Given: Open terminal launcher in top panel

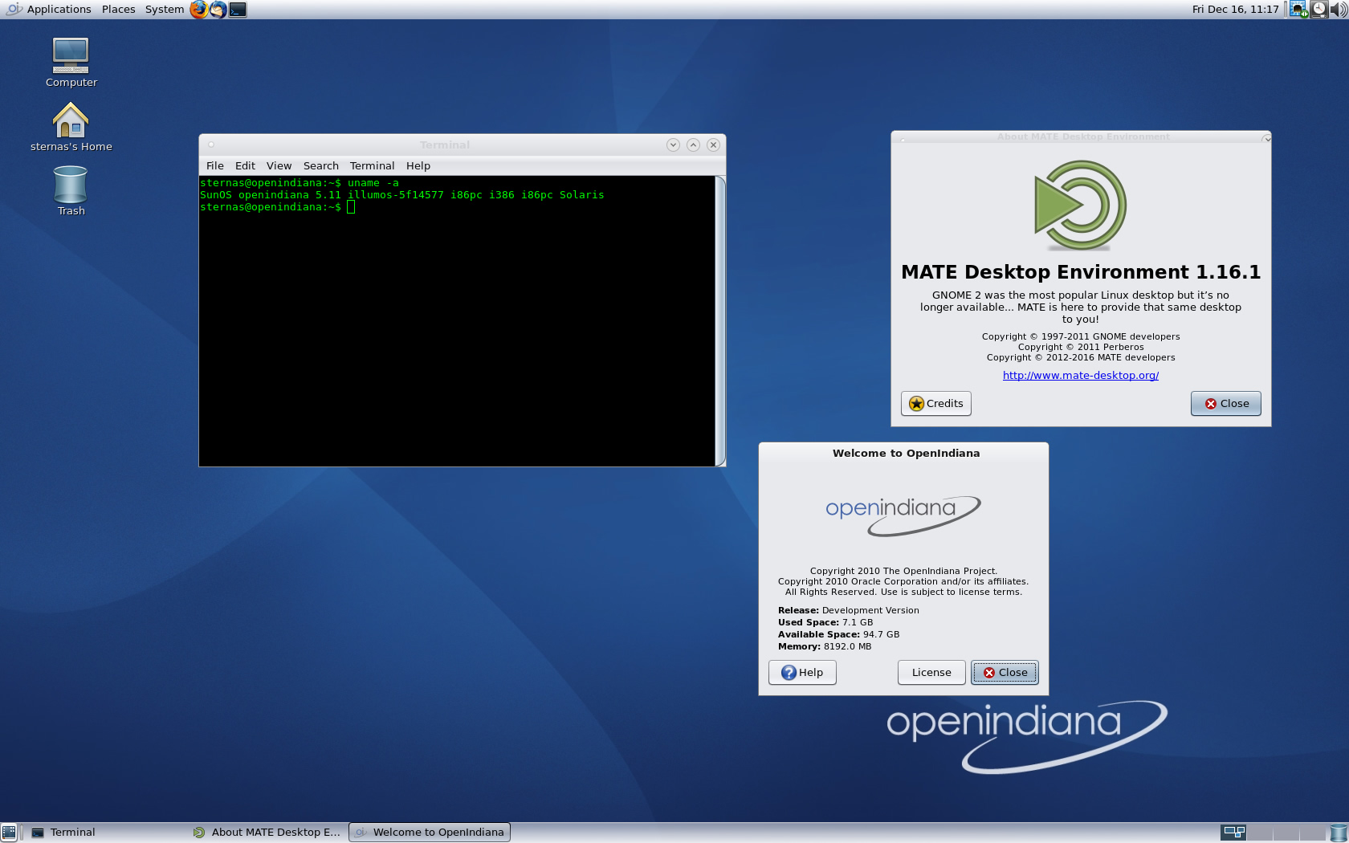Looking at the screenshot, I should point(238,10).
